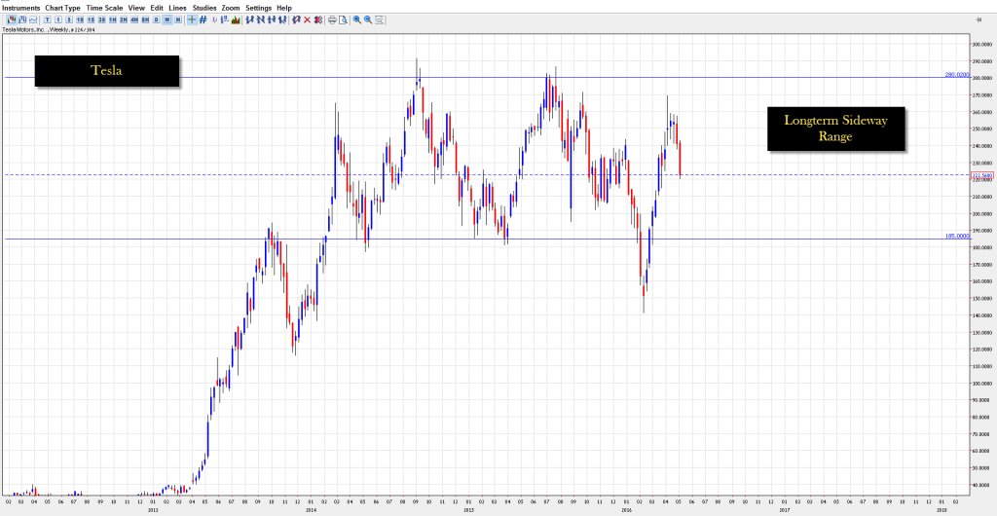Open the Help menu

click(284, 8)
